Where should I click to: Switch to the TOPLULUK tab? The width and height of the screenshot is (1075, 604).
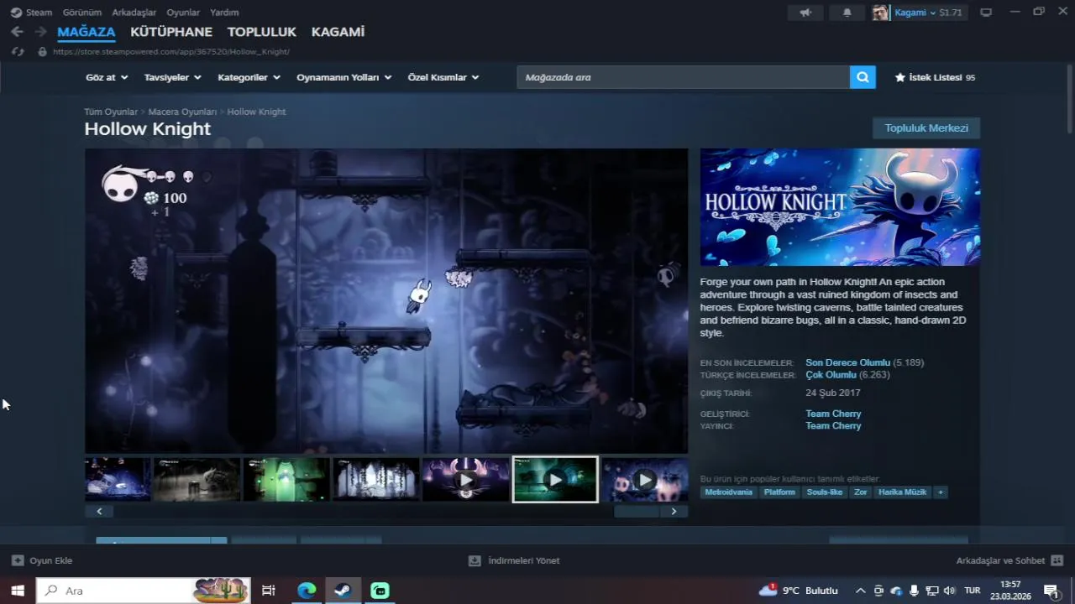(x=262, y=32)
